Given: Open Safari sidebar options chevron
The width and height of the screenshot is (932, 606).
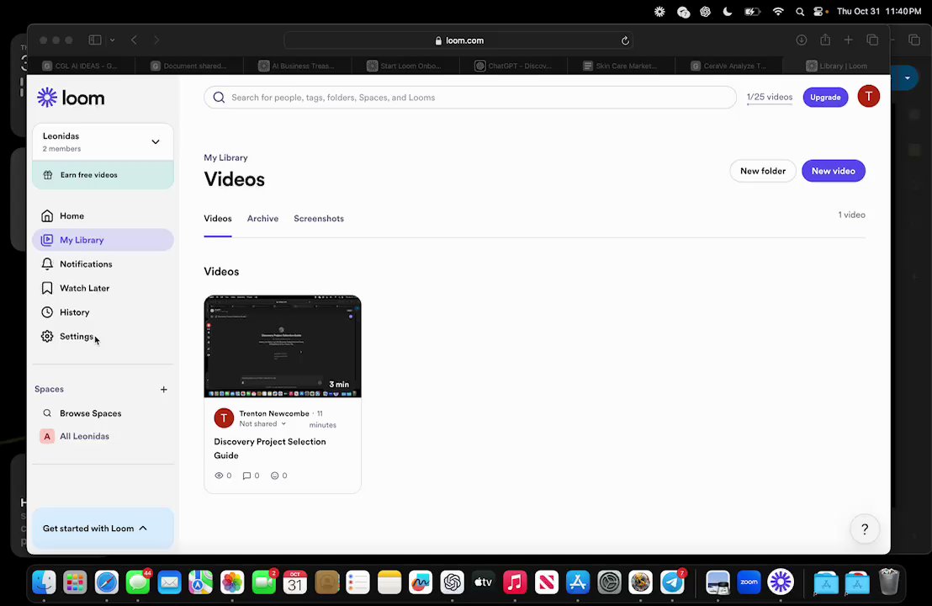Looking at the screenshot, I should tap(113, 40).
